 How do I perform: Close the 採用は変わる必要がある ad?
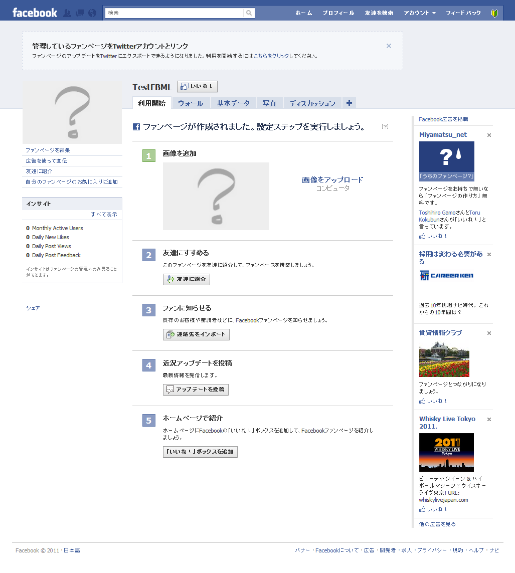[x=489, y=254]
